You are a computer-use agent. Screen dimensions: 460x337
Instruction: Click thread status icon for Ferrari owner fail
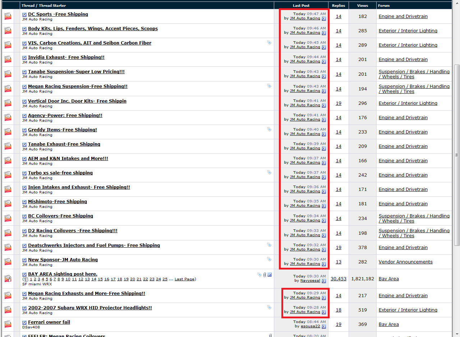click(8, 324)
